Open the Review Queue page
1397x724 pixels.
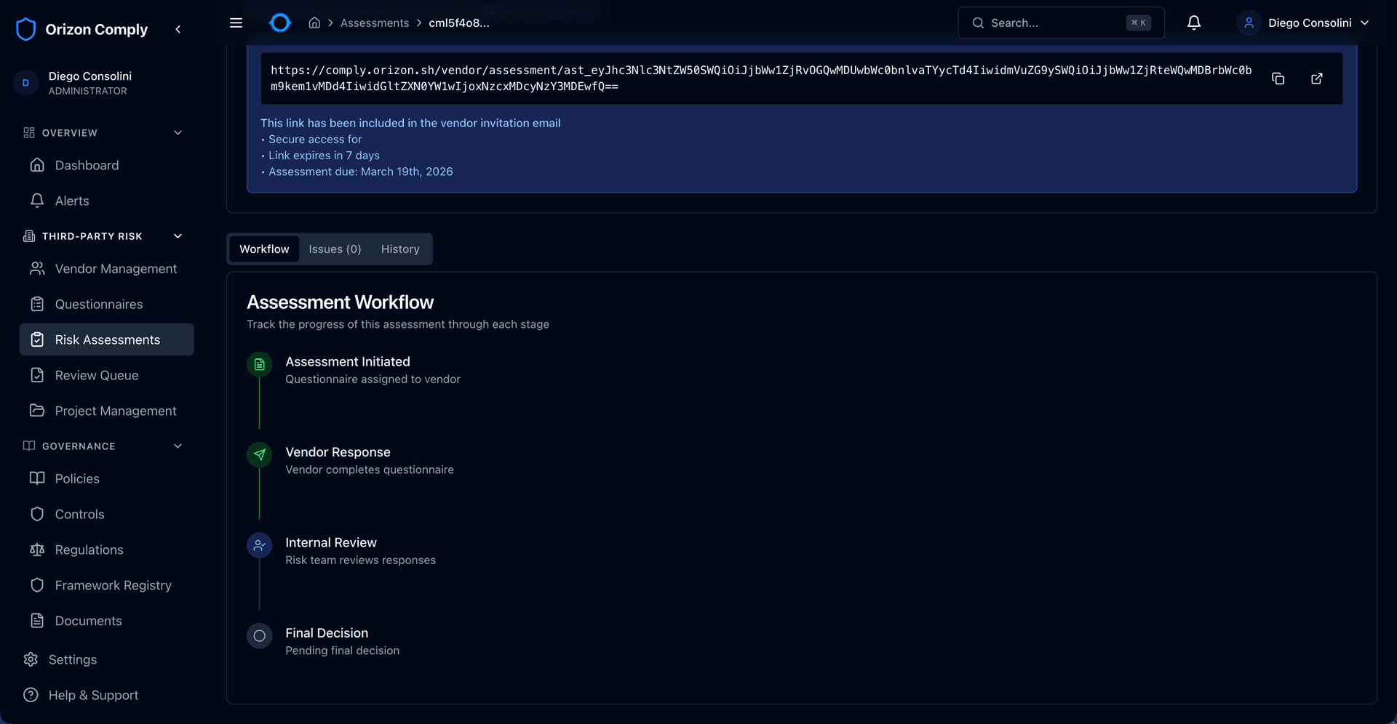(x=97, y=376)
